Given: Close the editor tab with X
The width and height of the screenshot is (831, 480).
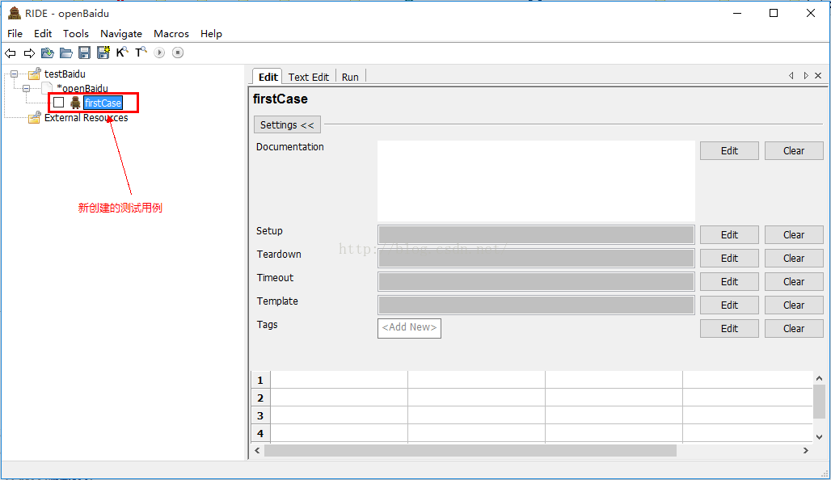Looking at the screenshot, I should coord(818,76).
